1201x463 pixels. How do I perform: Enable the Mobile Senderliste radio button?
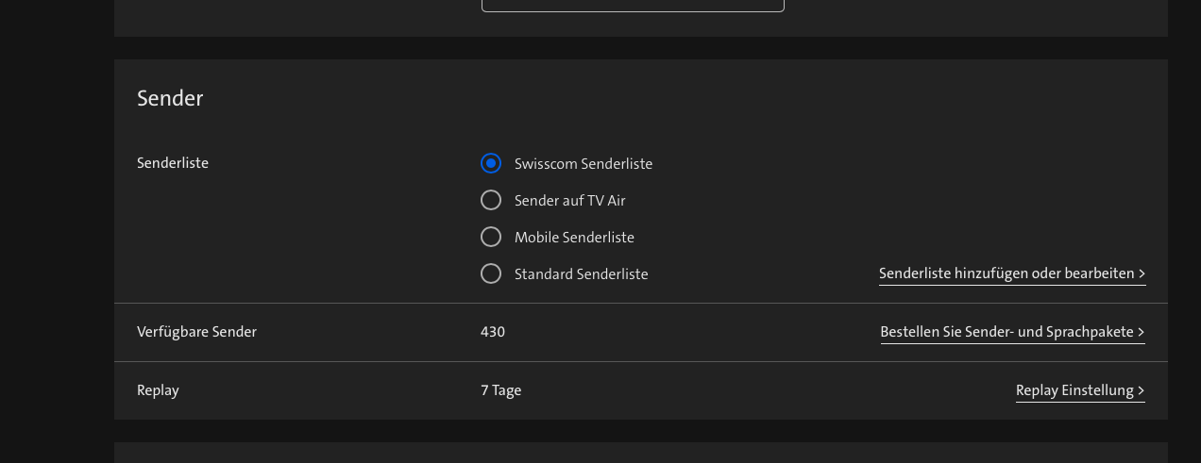(x=491, y=237)
